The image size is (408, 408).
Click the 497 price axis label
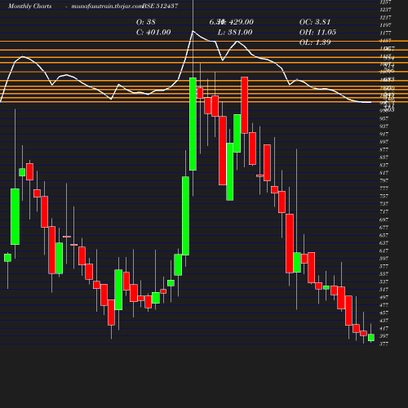384,297
